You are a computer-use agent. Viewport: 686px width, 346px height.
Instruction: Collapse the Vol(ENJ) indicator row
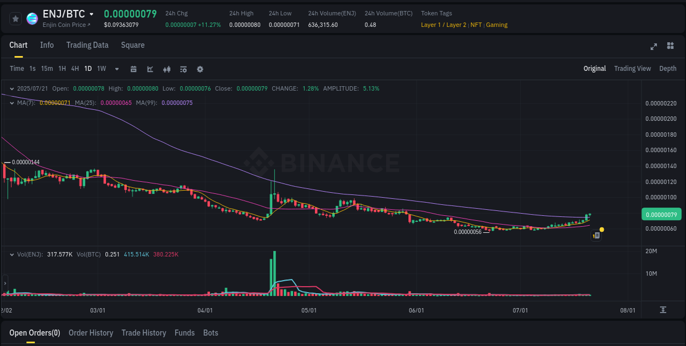pyautogui.click(x=12, y=254)
